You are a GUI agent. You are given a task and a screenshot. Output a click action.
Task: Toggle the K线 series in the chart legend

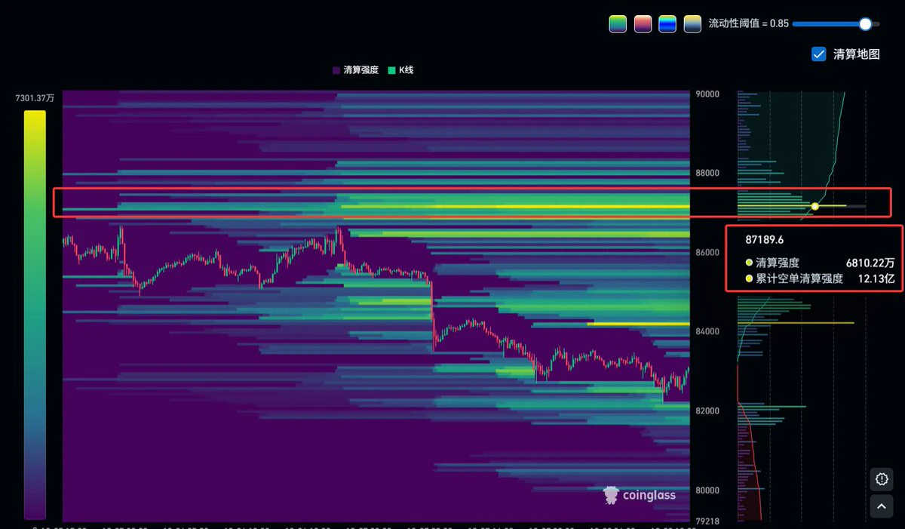pyautogui.click(x=401, y=70)
